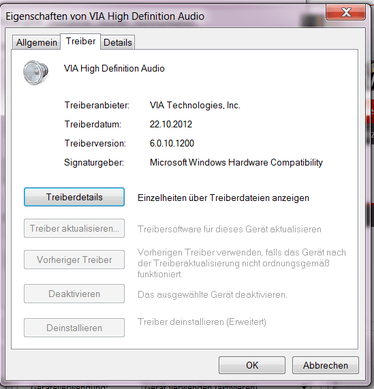Click the dialog title bar text

[x=105, y=16]
